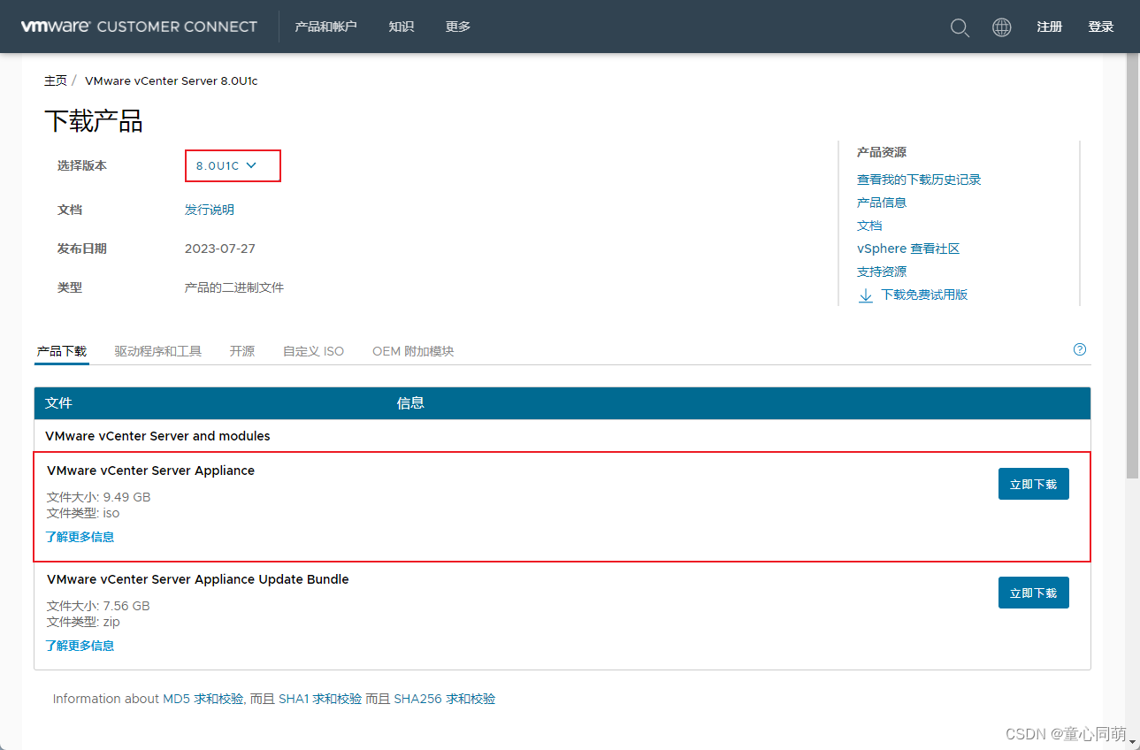Open 了解更多信息 under vCenter Server Appliance
Screen dimensions: 1140x750
[x=79, y=537]
